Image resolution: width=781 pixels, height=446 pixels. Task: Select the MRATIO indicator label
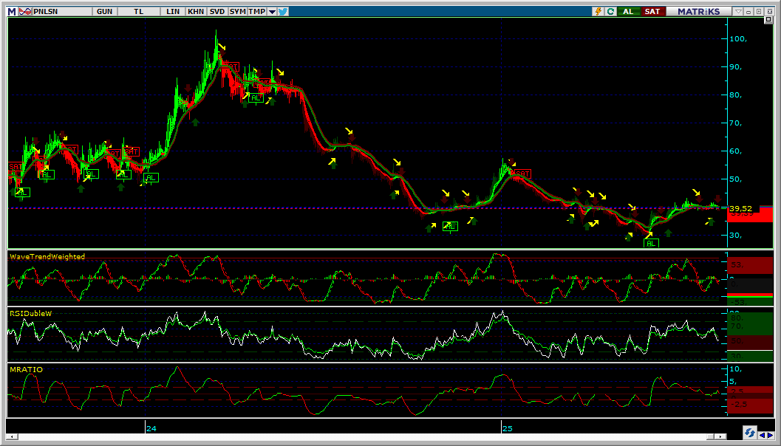26,369
